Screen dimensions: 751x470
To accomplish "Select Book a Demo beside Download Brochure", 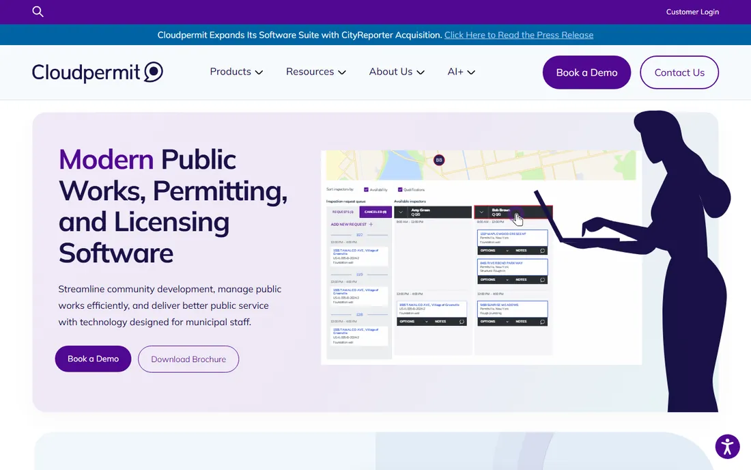I will click(x=93, y=359).
